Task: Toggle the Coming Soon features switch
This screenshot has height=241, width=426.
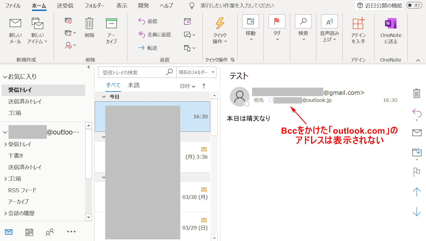Action: pos(414,5)
